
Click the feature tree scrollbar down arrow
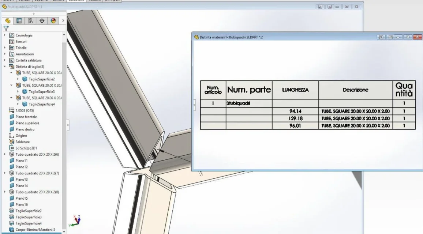coord(64,231)
